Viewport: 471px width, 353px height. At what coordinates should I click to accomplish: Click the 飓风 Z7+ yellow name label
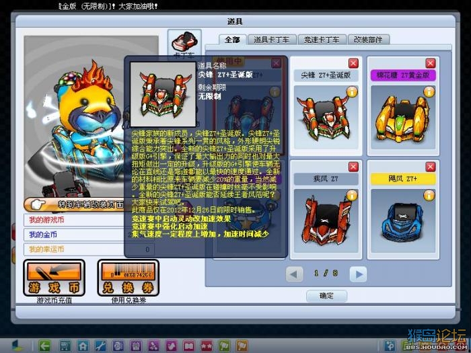pyautogui.click(x=403, y=179)
